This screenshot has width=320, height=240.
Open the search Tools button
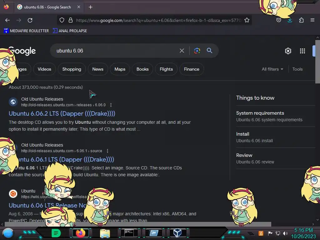tap(297, 69)
